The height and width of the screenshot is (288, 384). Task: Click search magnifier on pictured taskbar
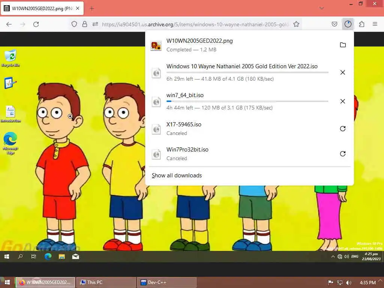[20, 256]
